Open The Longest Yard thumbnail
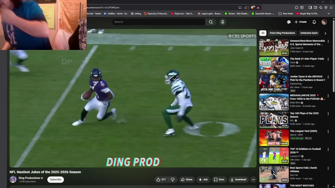335x188 pixels. point(274,138)
